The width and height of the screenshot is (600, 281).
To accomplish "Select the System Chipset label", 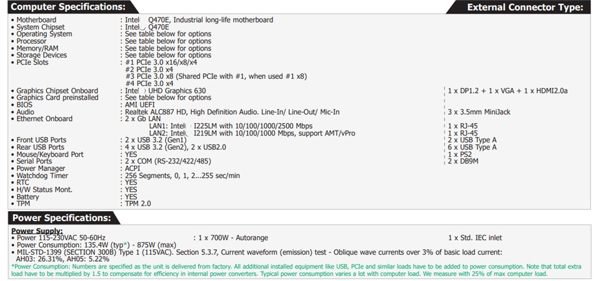I will click(40, 27).
